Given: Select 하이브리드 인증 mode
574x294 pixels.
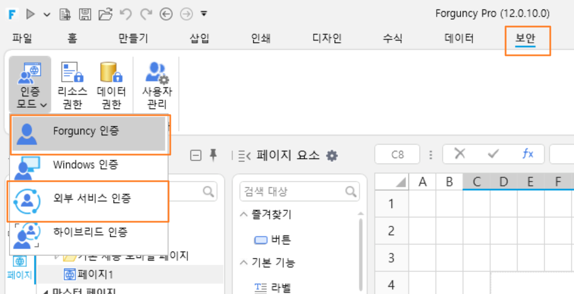Looking at the screenshot, I should point(89,235).
